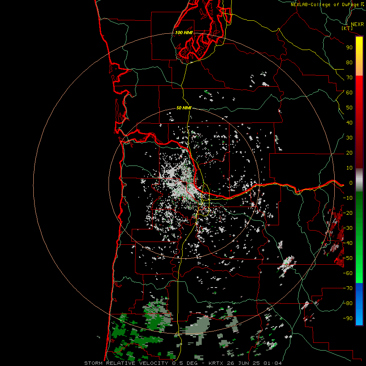
Task: Select the 50 NMI range ring label
Action: click(x=184, y=108)
